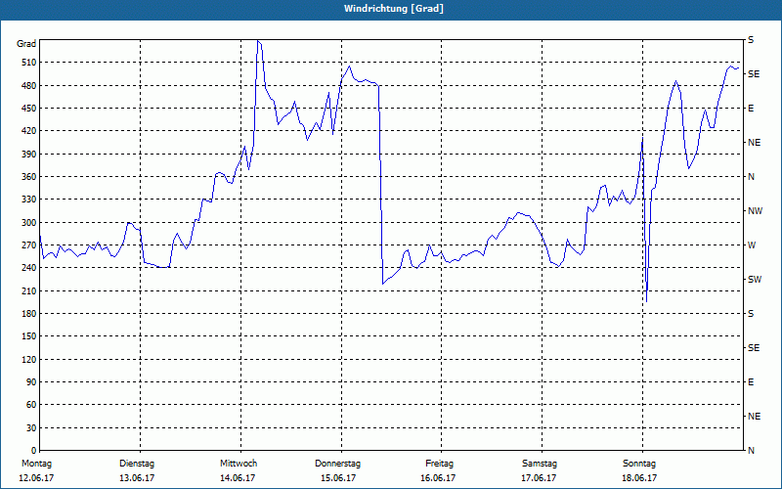The height and width of the screenshot is (489, 782).
Task: Click the y-axis value "60"
Action: click(x=31, y=405)
